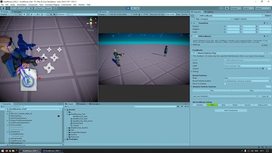Click the Transform component help icon
This screenshot has width=272, height=153.
tap(264, 23)
